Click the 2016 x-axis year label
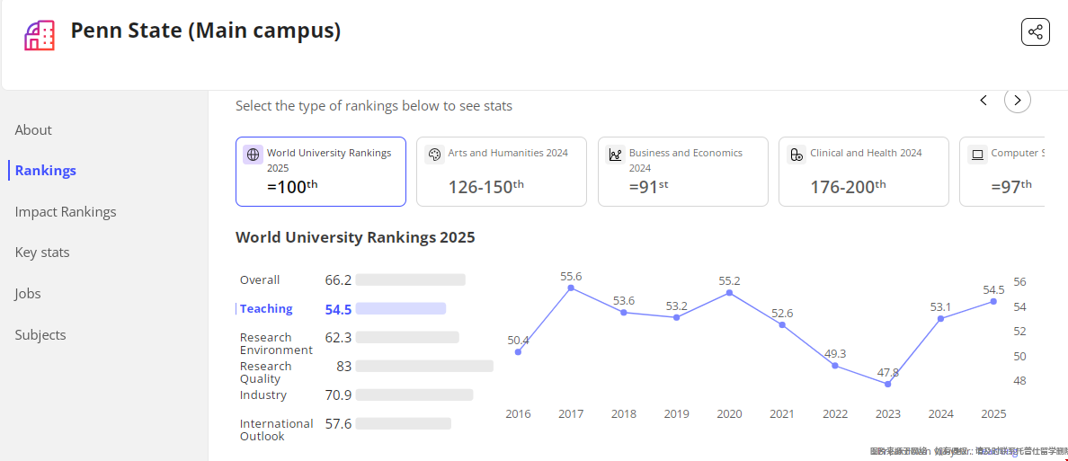This screenshot has height=461, width=1068. point(519,413)
